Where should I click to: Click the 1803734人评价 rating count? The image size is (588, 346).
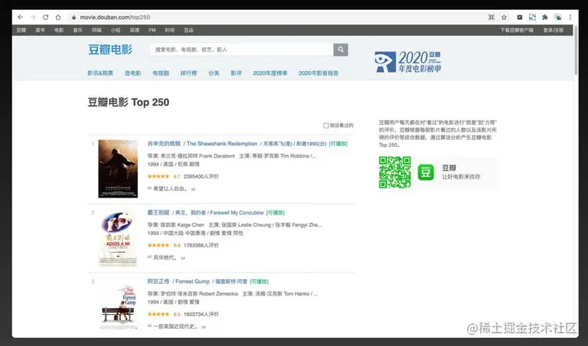click(x=201, y=314)
